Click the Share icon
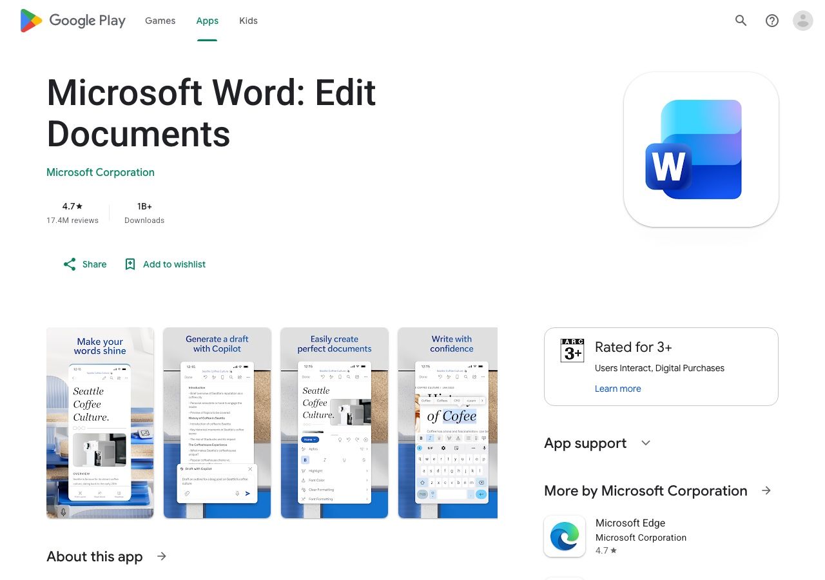 (70, 264)
